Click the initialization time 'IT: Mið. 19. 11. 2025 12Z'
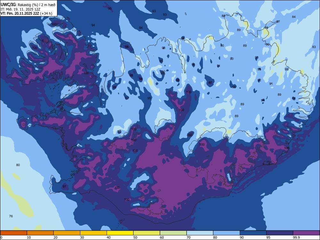 click(20, 9)
